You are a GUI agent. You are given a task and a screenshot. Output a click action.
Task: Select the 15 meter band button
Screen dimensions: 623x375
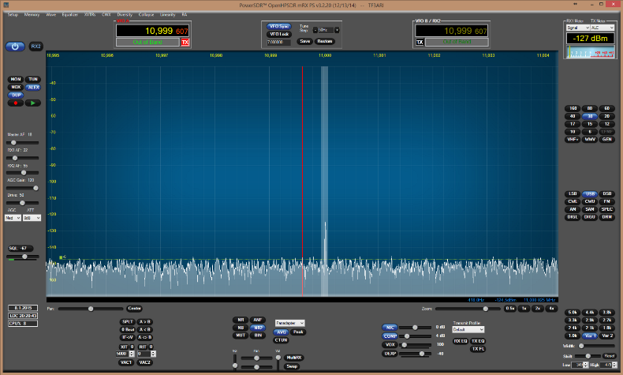pyautogui.click(x=590, y=124)
